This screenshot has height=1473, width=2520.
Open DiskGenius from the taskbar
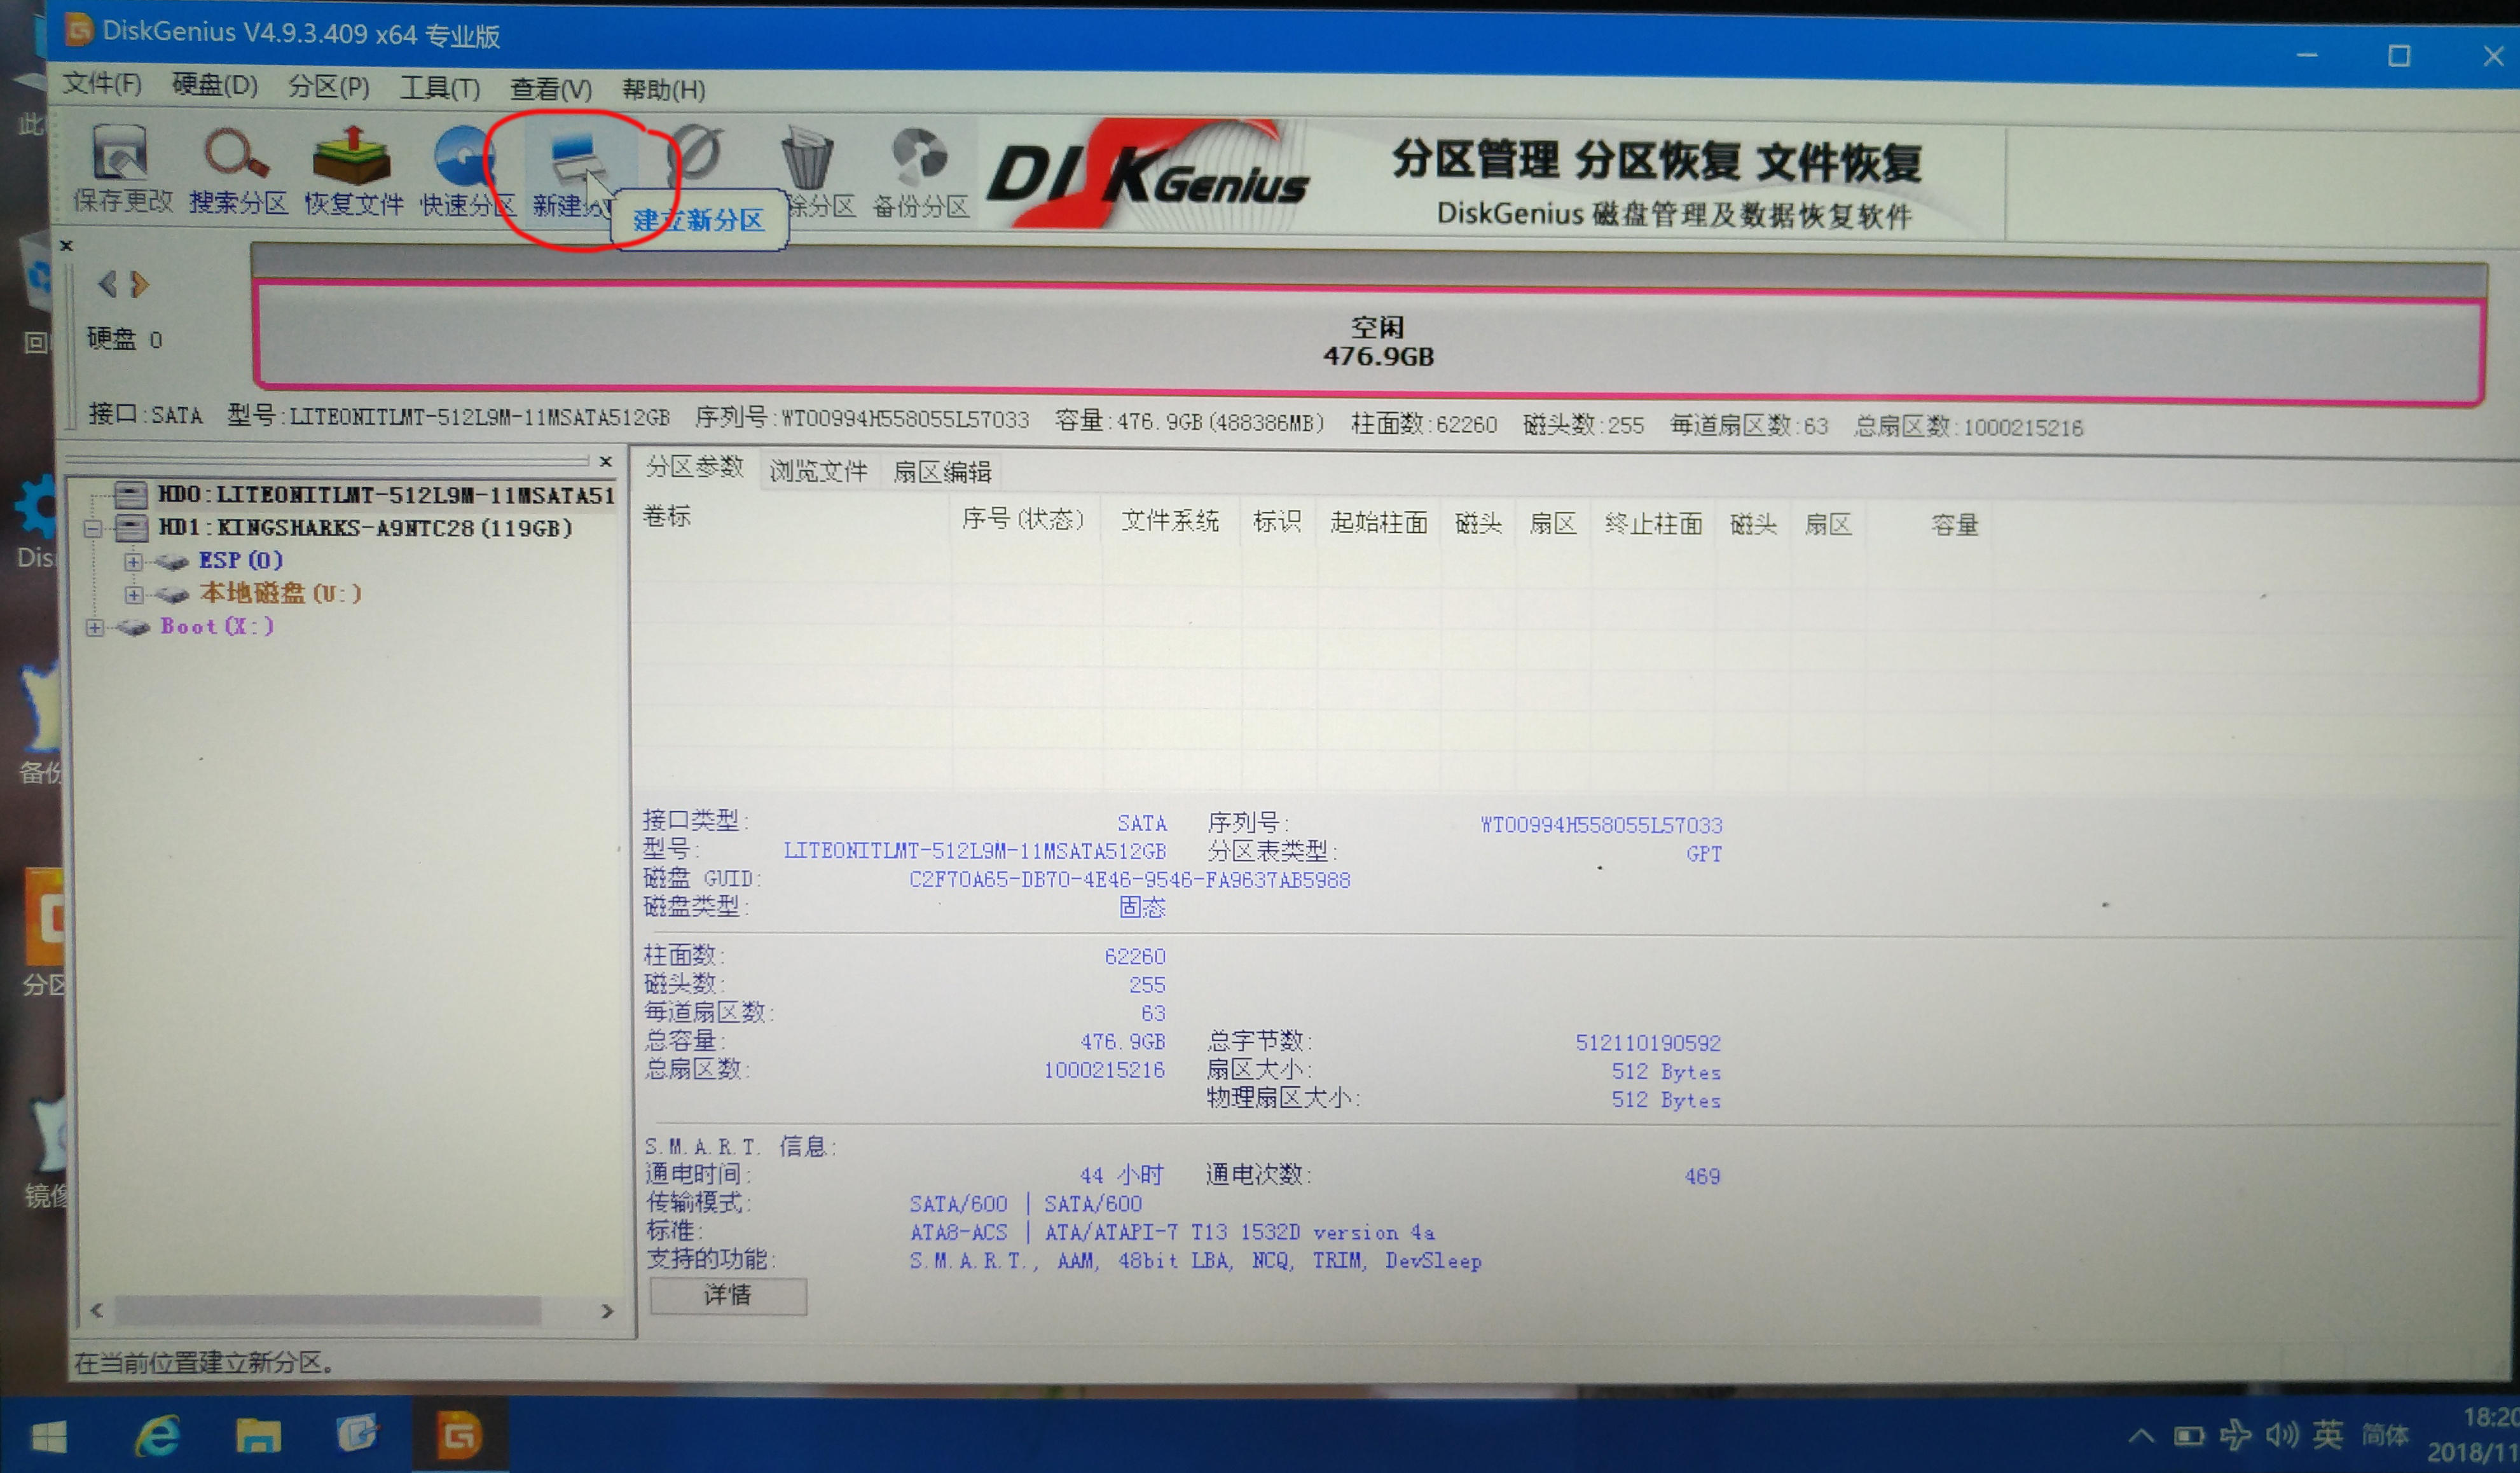[x=460, y=1437]
